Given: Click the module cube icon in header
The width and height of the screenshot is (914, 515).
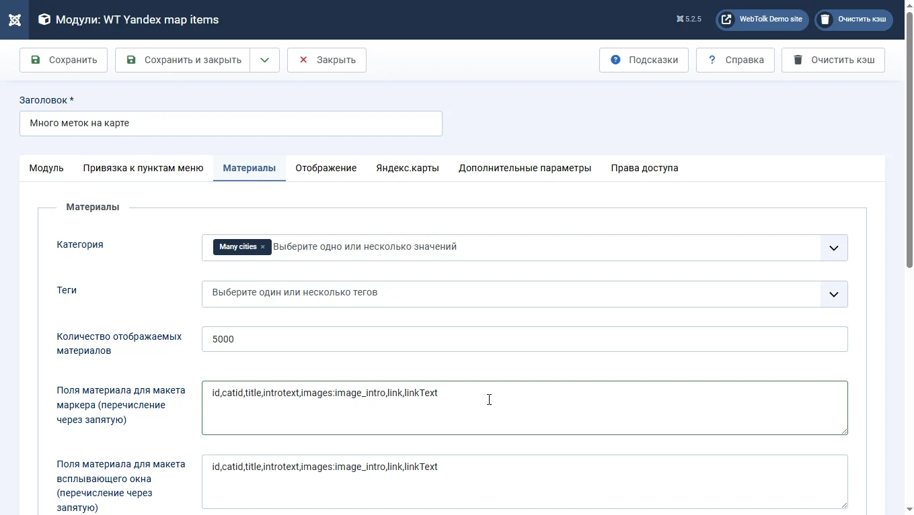Looking at the screenshot, I should [x=44, y=19].
